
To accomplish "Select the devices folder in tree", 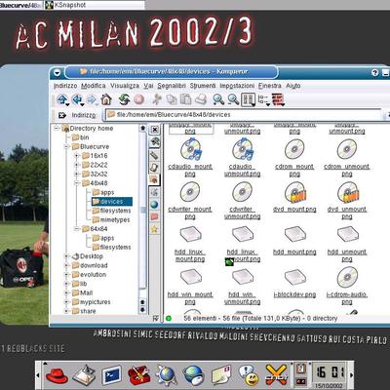I will pyautogui.click(x=112, y=202).
